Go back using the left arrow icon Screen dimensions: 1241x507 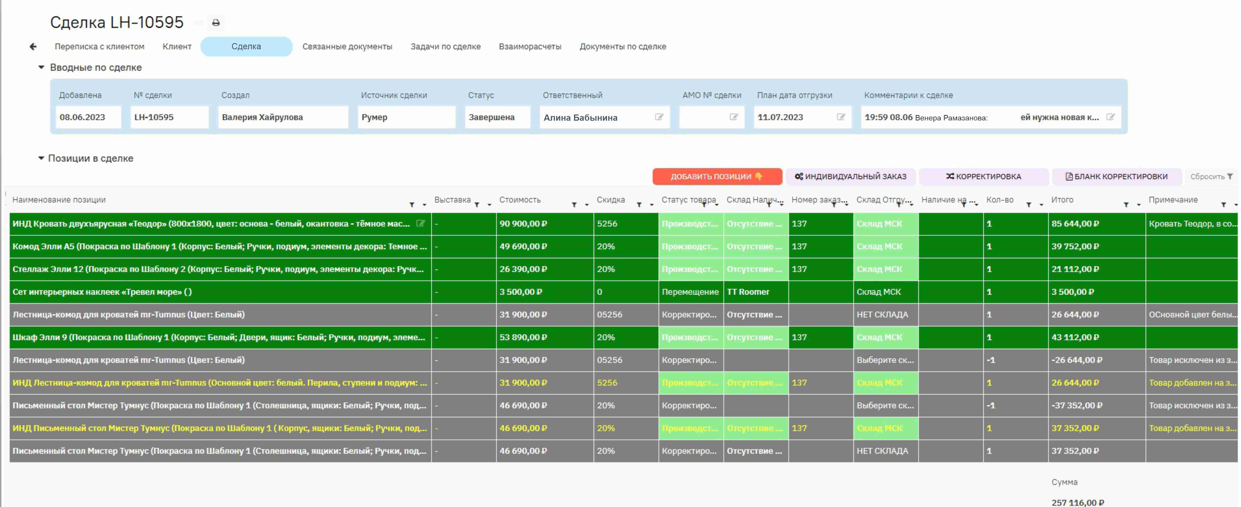[33, 46]
